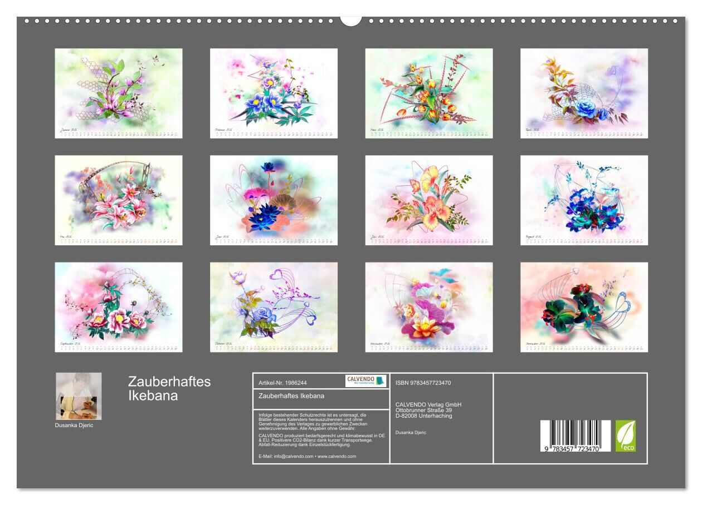702x505 pixels.
Task: Select the June lotus calendar page
Action: click(274, 200)
